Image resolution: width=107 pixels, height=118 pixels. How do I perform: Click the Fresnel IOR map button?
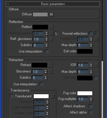point(96,39)
